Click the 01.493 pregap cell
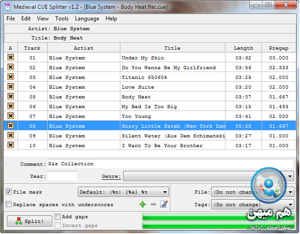Viewport: 300px width, 234px height. coord(279,106)
